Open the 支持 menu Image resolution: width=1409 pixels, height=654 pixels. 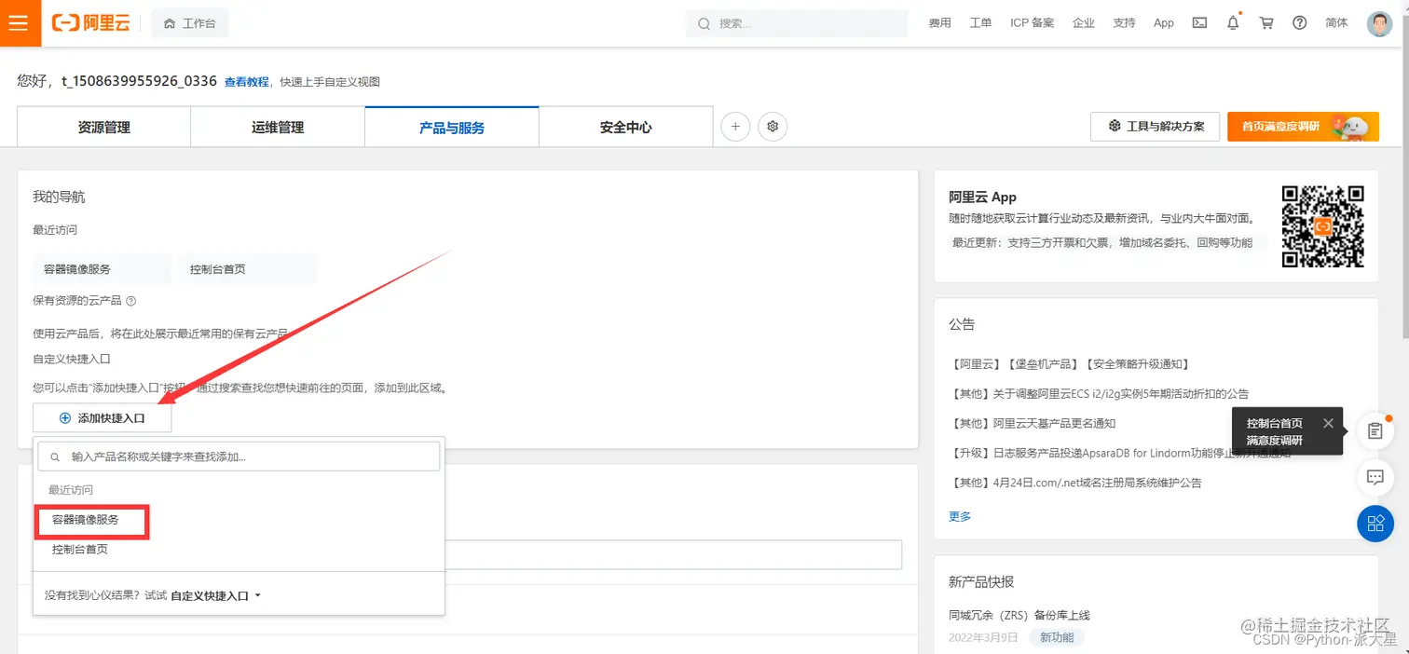click(x=1124, y=23)
